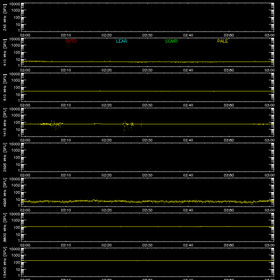Click 02:00 tick label under 4995 MHz panel
This screenshot has width=280, height=280.
point(25,210)
